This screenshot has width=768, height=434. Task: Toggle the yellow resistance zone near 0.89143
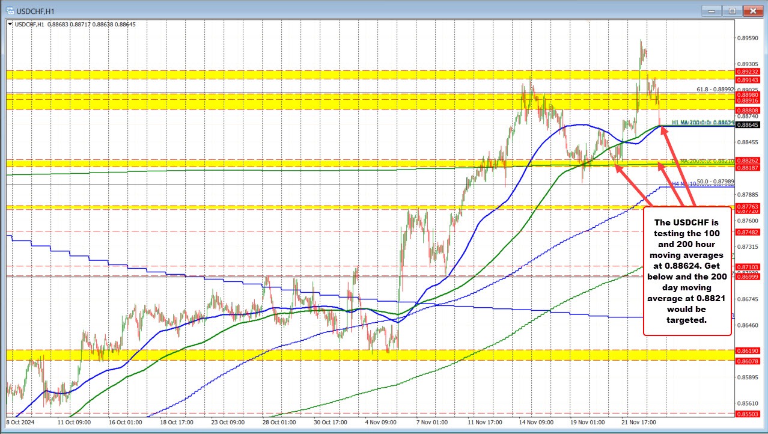click(361, 76)
